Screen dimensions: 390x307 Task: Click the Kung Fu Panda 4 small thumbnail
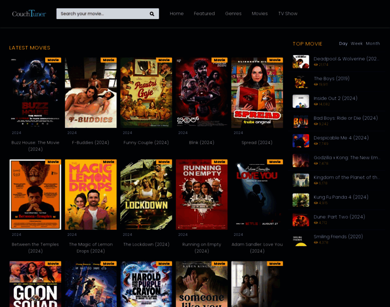pos(301,200)
